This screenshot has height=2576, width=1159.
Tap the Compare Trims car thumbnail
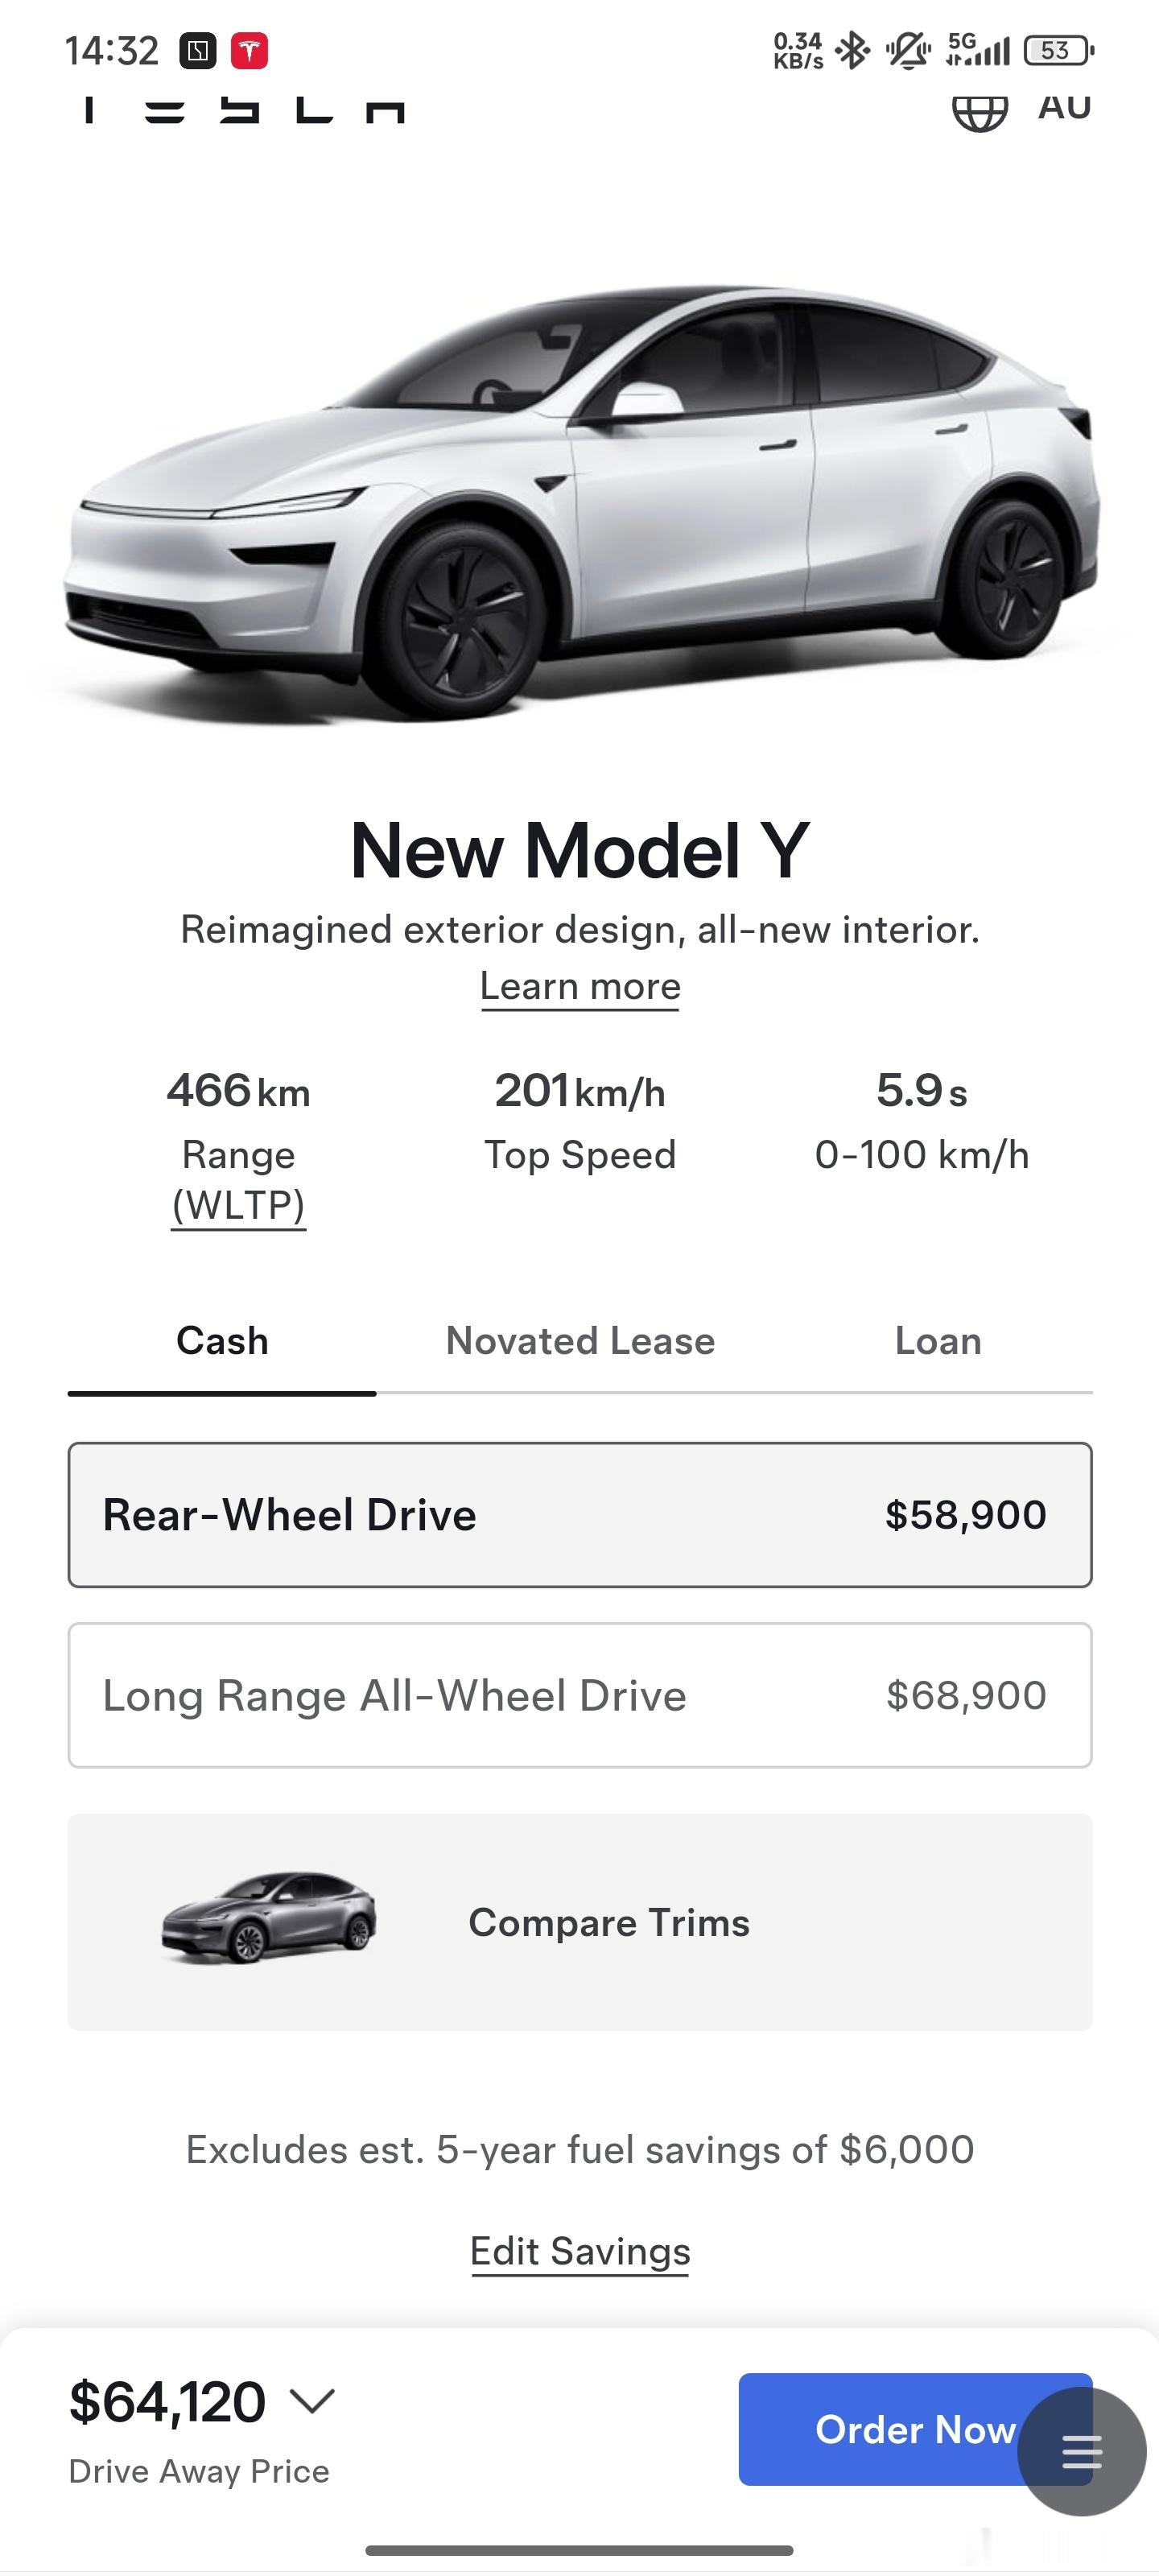coord(269,1919)
